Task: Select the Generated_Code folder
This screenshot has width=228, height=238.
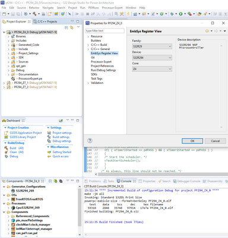Action: click(28, 45)
